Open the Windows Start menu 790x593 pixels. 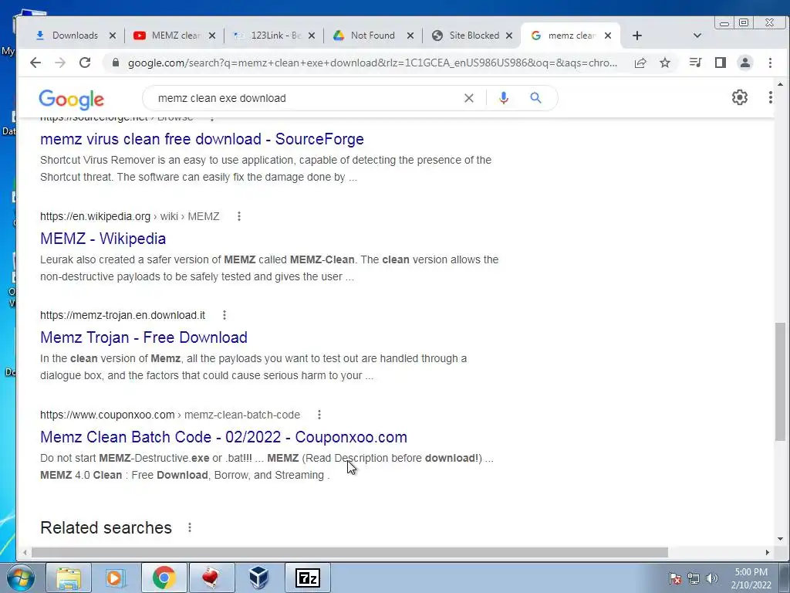coord(21,578)
